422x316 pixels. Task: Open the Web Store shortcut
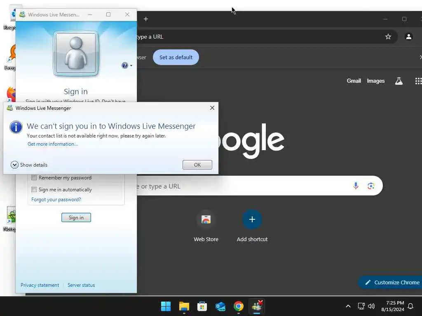tap(206, 226)
